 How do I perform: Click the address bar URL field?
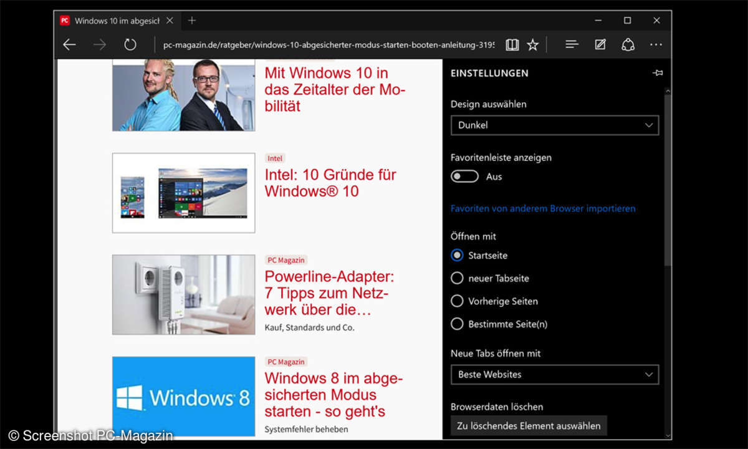coord(329,45)
